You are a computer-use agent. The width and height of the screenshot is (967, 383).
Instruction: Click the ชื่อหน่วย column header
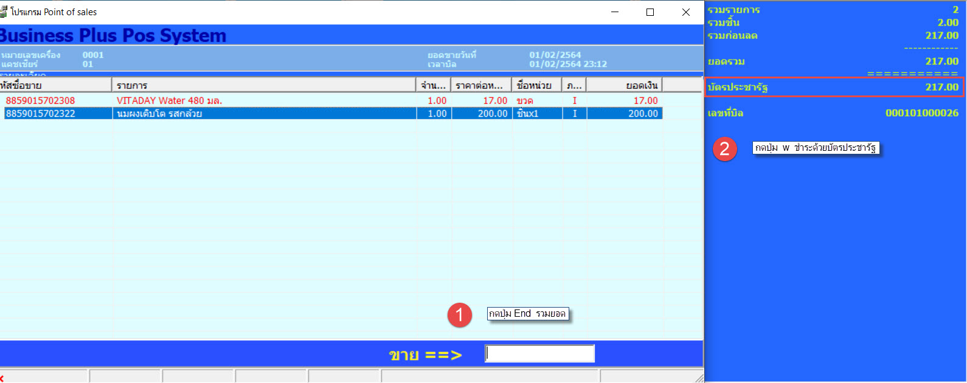536,85
